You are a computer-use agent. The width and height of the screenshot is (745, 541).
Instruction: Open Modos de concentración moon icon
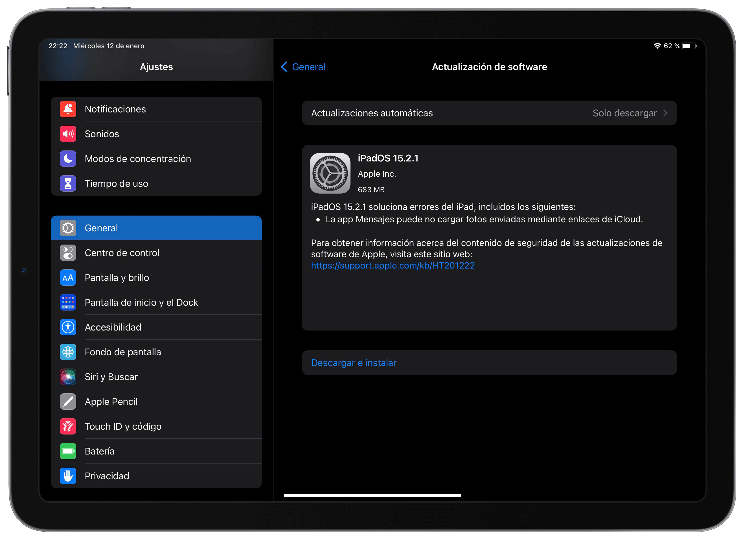(68, 158)
